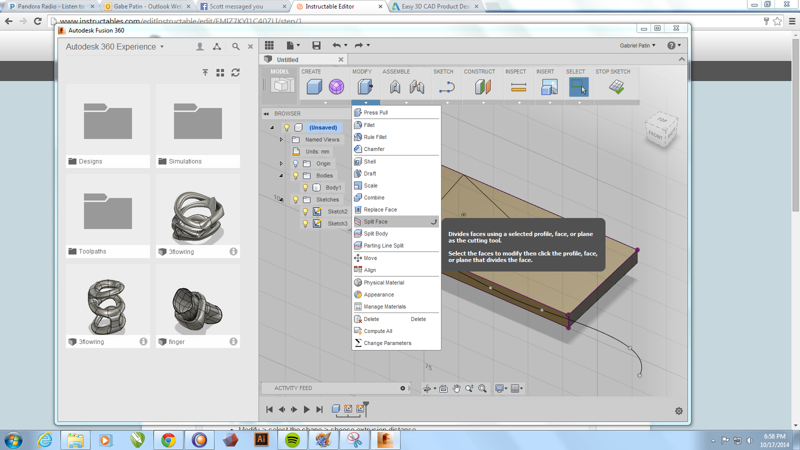Open display settings dropdown in navigation bar
The width and height of the screenshot is (800, 450).
click(x=500, y=388)
